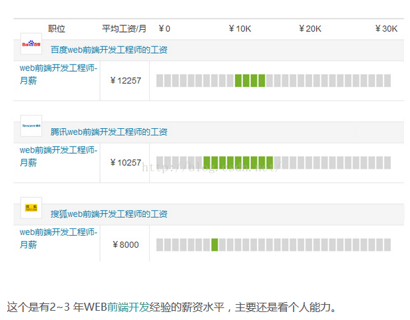The image size is (410, 320).
Task: Select the ¥12257 average salary value
Action: (126, 80)
